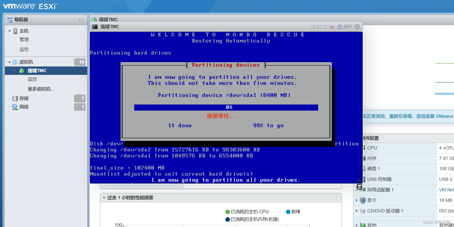Toggle the 就绪 legend entry
This screenshot has height=227, width=454.
coord(293,212)
